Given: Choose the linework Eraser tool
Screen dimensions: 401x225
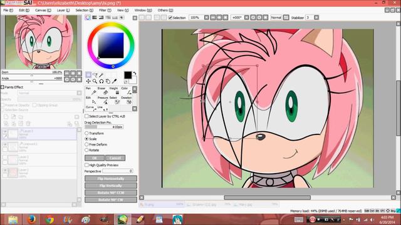Looking at the screenshot, I should 103,91.
